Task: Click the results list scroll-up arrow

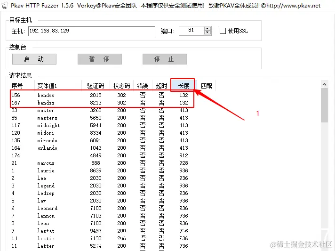Action: 324,84
